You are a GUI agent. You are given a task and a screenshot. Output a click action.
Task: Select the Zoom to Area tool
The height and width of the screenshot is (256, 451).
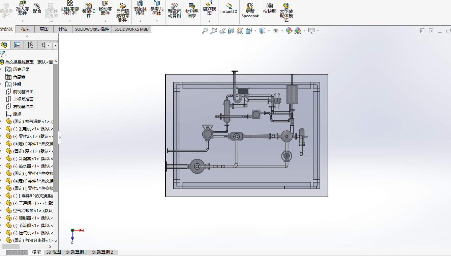tap(213, 31)
